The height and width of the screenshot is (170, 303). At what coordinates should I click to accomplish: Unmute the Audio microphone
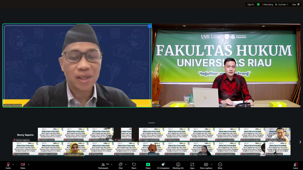click(8, 165)
